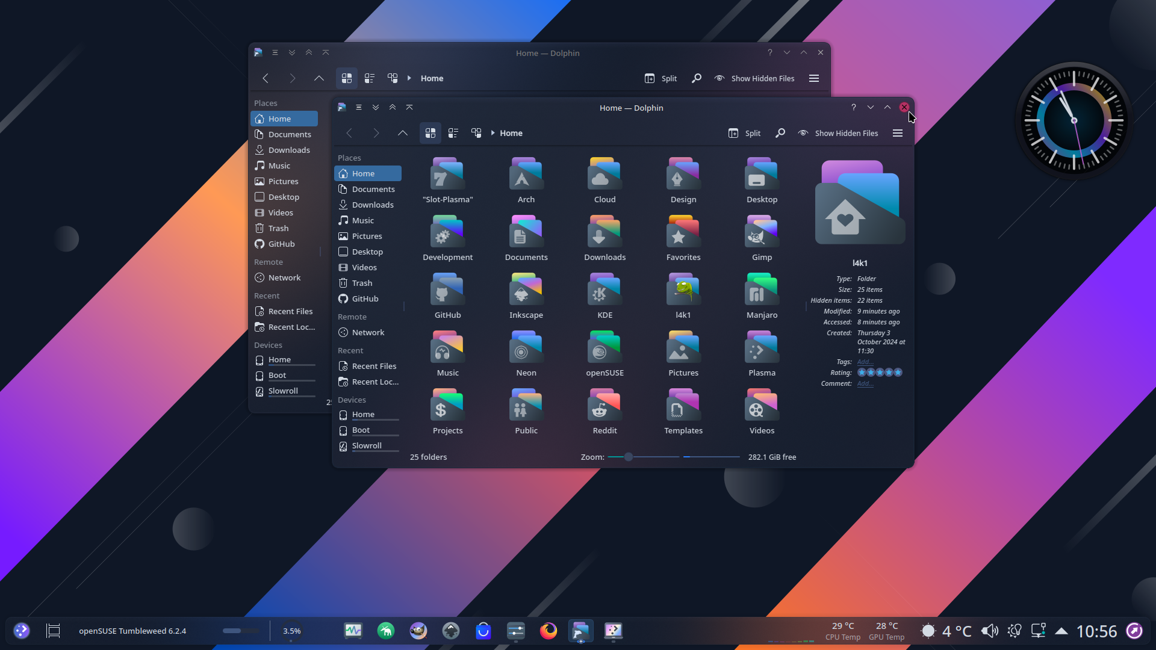Toggle compact view mode in back window
Image resolution: width=1156 pixels, height=650 pixels.
[370, 78]
